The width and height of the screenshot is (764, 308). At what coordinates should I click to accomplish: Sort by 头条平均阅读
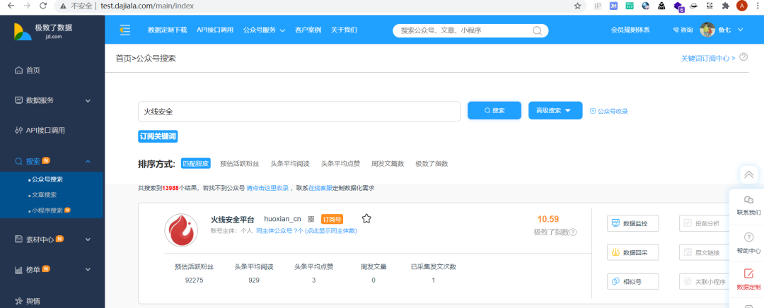290,163
